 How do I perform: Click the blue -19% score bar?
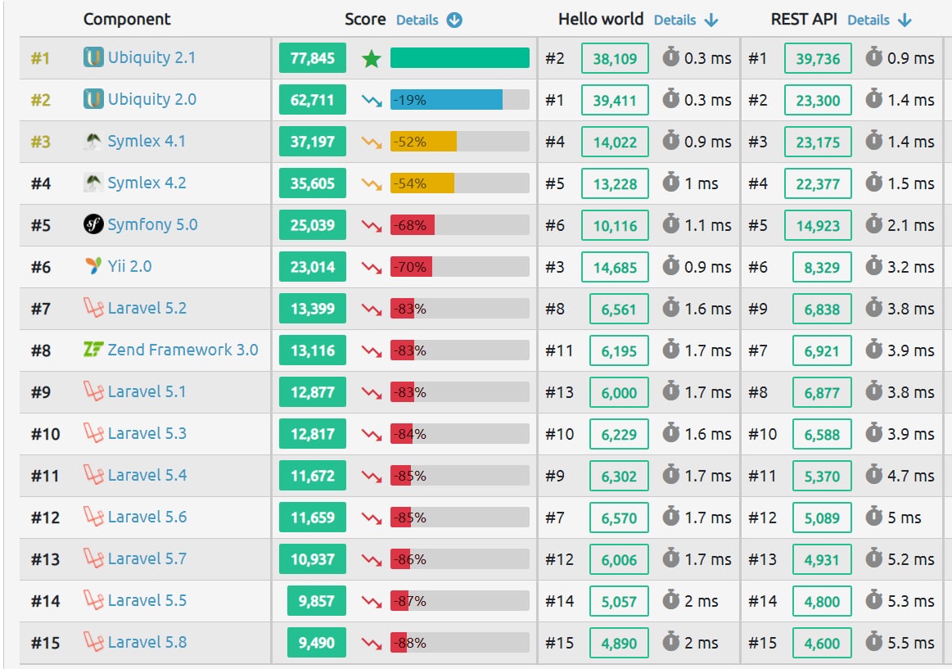[446, 100]
